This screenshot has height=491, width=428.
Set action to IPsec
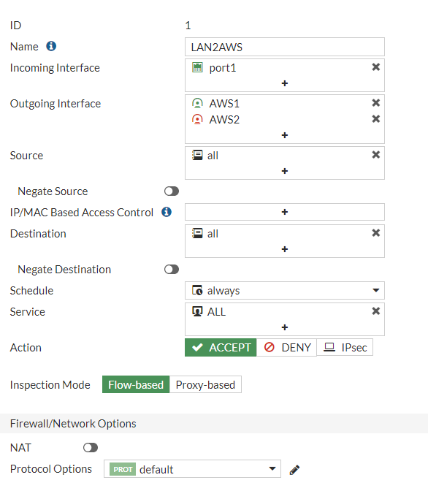(x=345, y=347)
